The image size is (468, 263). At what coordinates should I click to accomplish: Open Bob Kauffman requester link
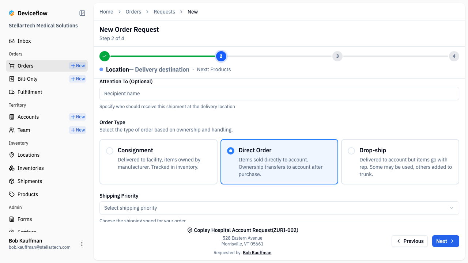(x=257, y=252)
